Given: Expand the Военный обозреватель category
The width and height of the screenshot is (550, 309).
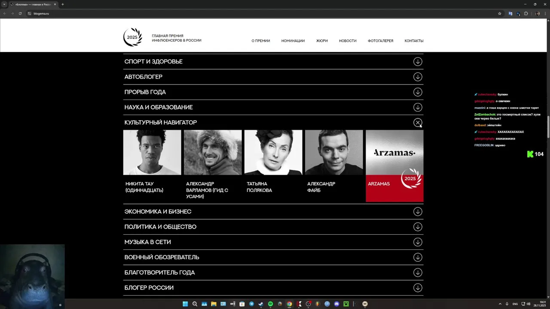Looking at the screenshot, I should point(418,257).
